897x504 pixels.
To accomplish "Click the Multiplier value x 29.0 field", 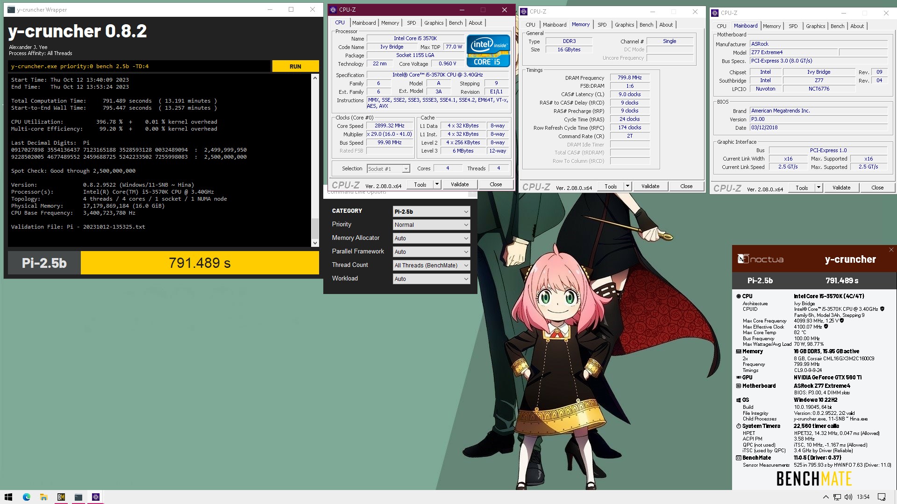I will [390, 134].
